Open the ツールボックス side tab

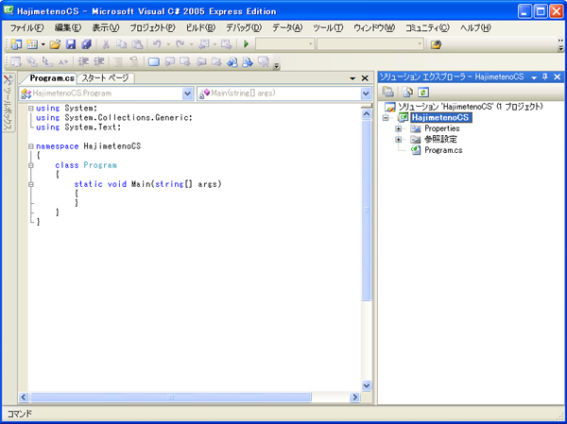pos(9,103)
